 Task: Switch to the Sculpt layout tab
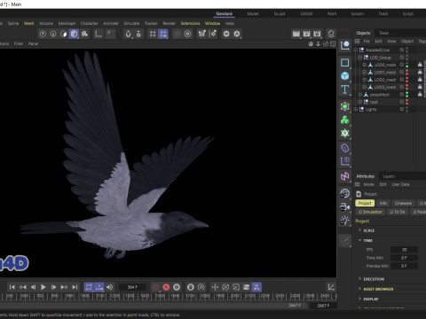[280, 13]
